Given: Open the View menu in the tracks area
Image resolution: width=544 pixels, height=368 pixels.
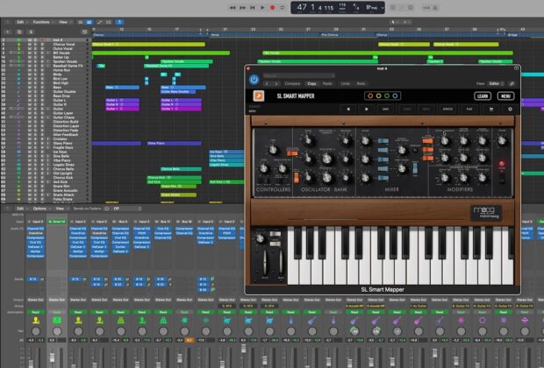Looking at the screenshot, I should click(64, 22).
